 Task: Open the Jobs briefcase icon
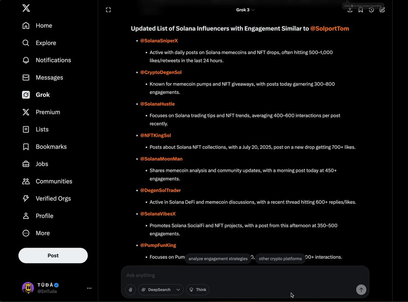point(26,164)
